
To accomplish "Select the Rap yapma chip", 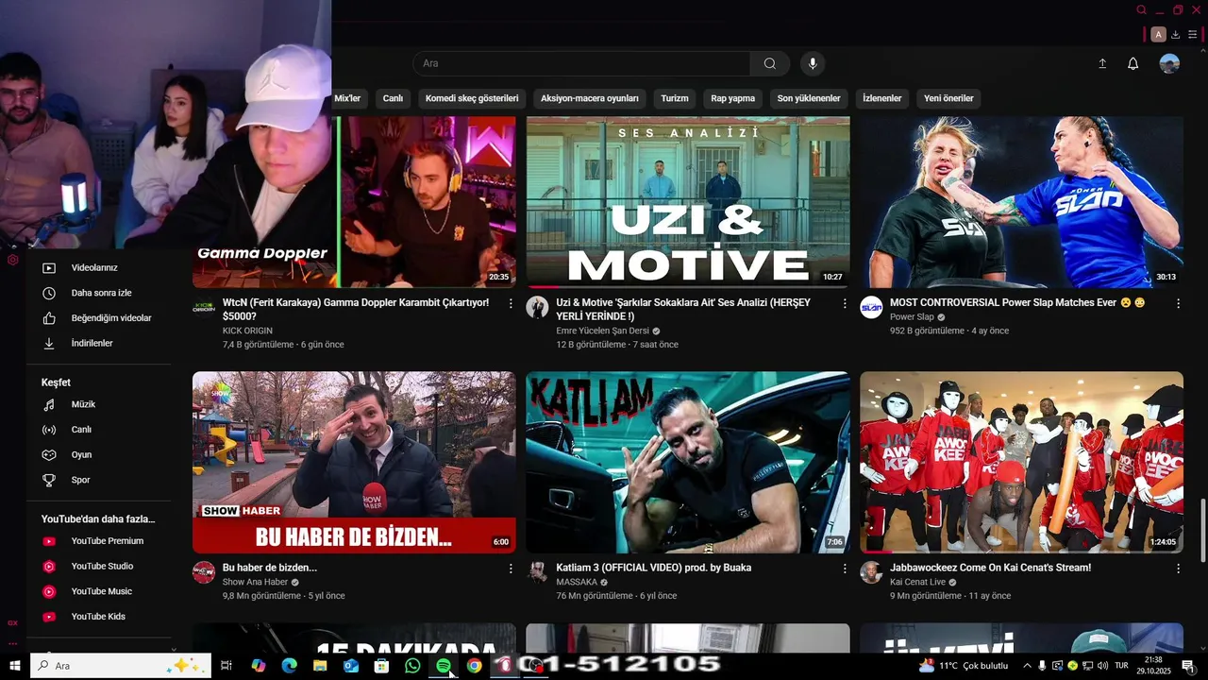I will [733, 98].
